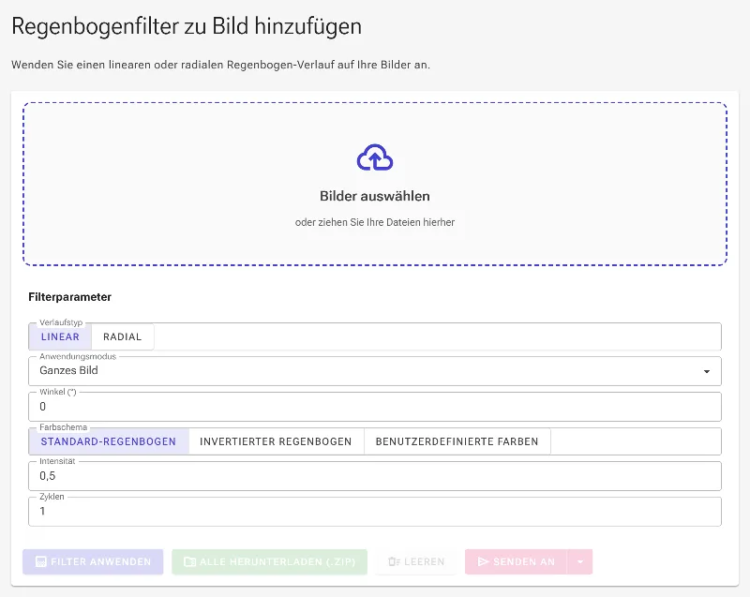The image size is (750, 597).
Task: Choose BENUTZERDEFINIERTE FARBEN color scheme
Action: pyautogui.click(x=457, y=441)
